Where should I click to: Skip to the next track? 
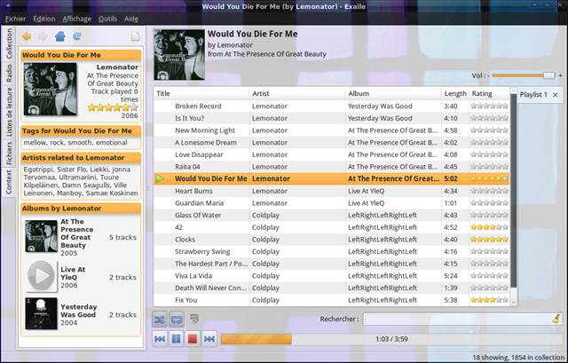pos(209,339)
